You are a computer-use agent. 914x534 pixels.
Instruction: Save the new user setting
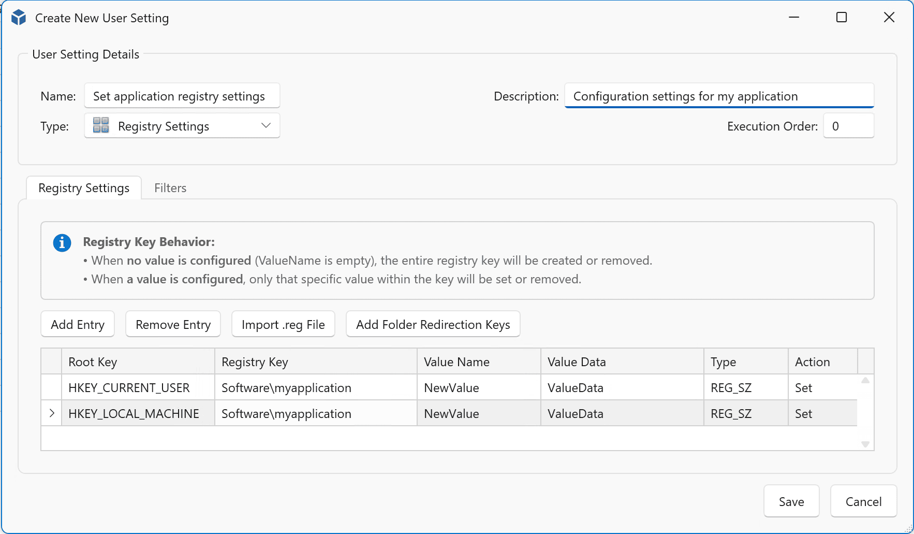click(x=791, y=501)
